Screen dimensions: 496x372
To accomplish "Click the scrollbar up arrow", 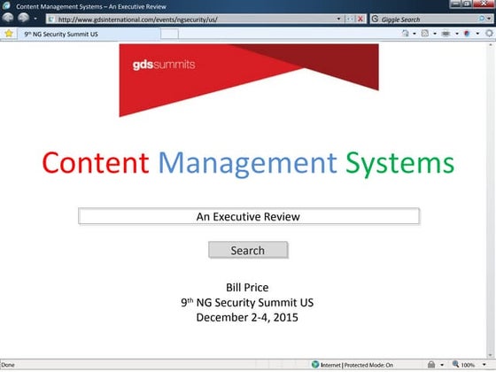I will [x=491, y=45].
